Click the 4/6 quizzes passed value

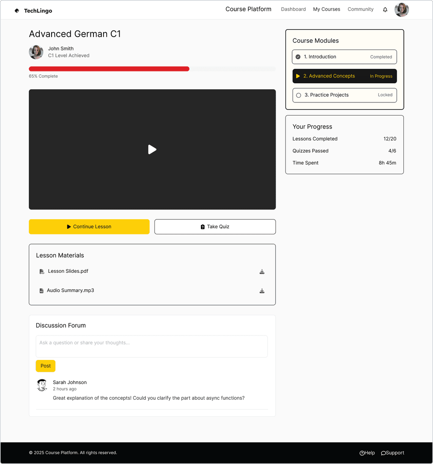pos(392,151)
